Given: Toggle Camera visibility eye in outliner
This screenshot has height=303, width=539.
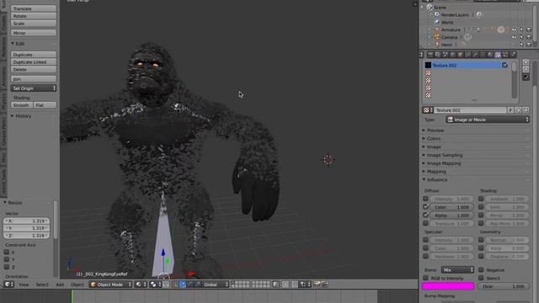Looking at the screenshot, I should [515, 37].
